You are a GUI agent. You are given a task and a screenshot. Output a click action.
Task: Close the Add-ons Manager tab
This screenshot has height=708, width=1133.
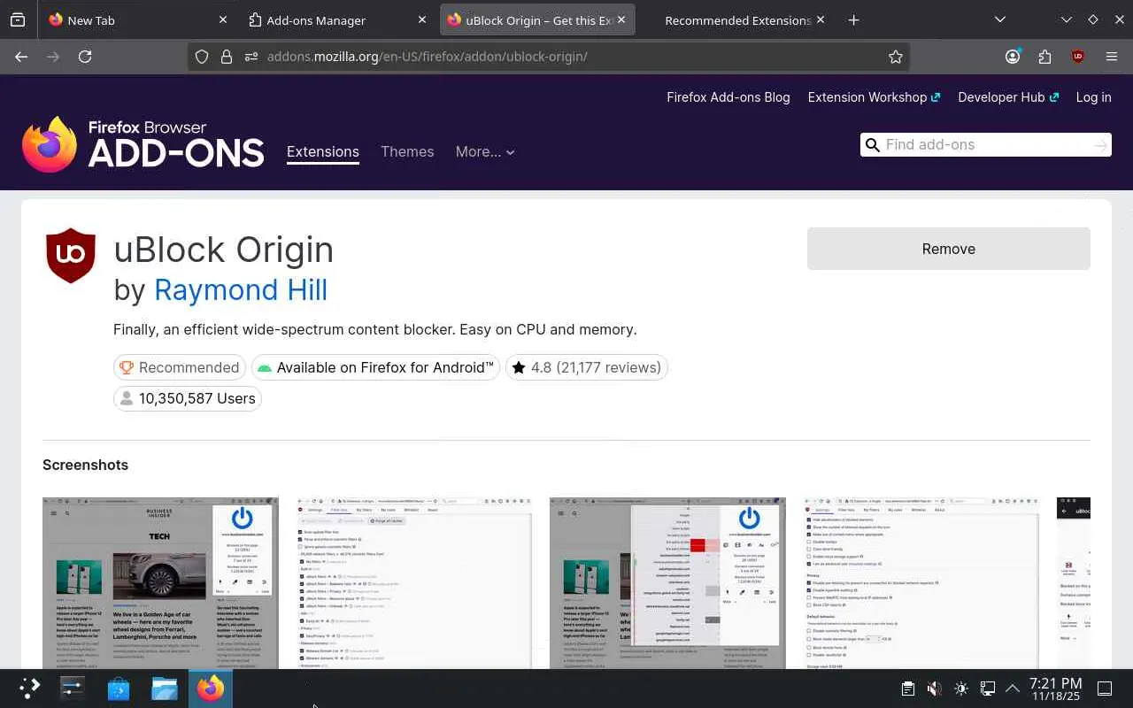pyautogui.click(x=422, y=19)
